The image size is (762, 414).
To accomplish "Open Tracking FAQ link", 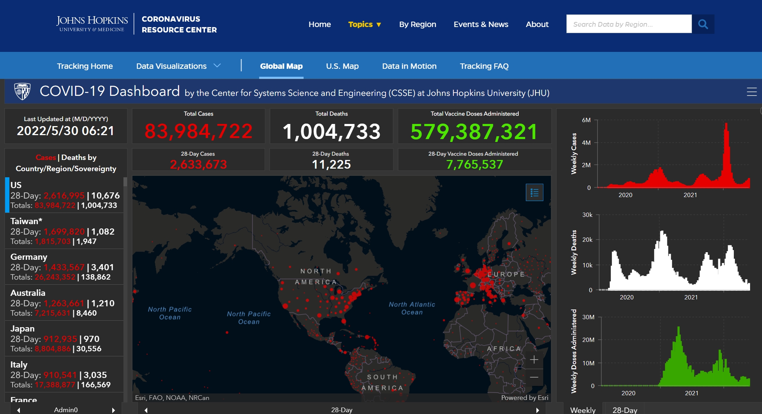I will point(484,66).
